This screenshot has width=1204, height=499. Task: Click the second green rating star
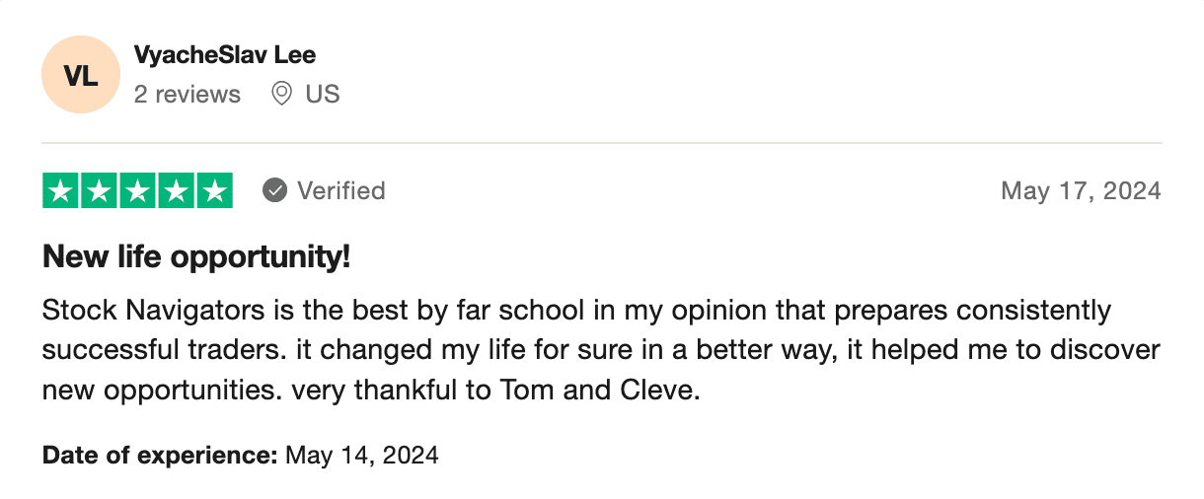[x=100, y=190]
